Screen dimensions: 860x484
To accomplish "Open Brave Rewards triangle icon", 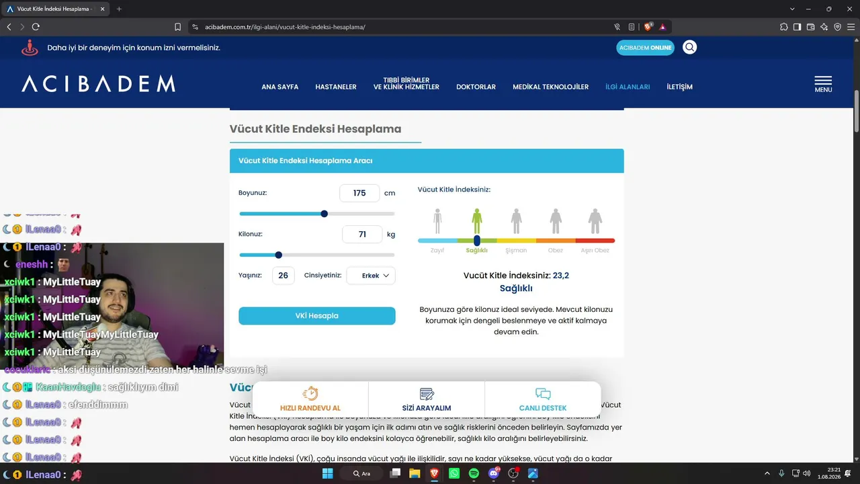I will pyautogui.click(x=662, y=27).
